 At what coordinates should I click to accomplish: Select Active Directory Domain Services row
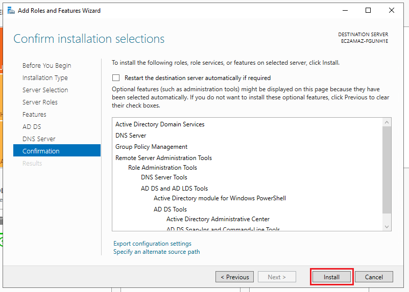click(160, 124)
